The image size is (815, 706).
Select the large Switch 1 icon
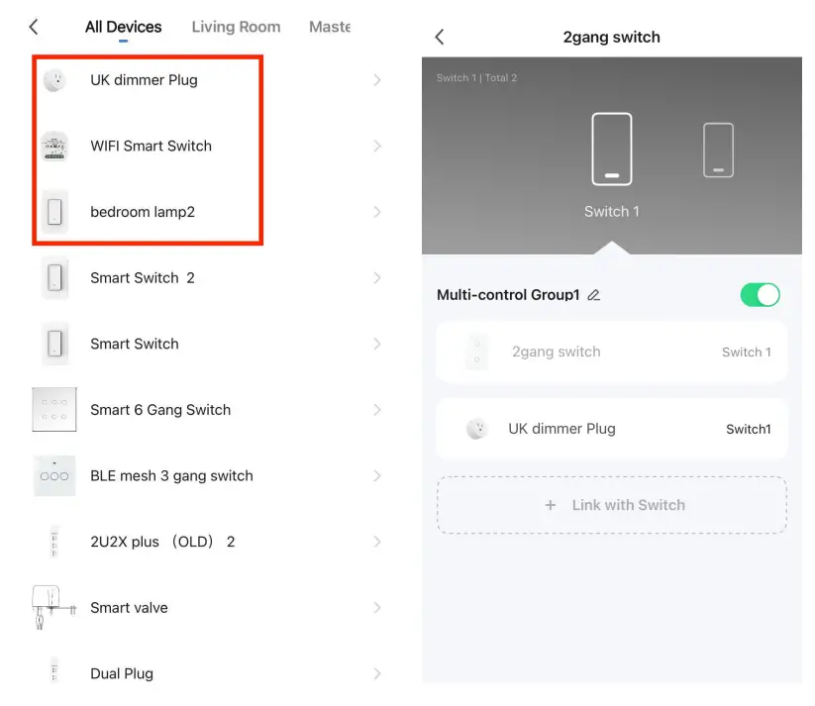[x=611, y=150]
